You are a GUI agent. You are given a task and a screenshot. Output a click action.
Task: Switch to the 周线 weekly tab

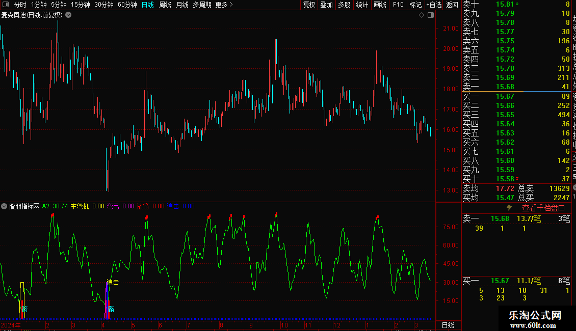click(165, 5)
